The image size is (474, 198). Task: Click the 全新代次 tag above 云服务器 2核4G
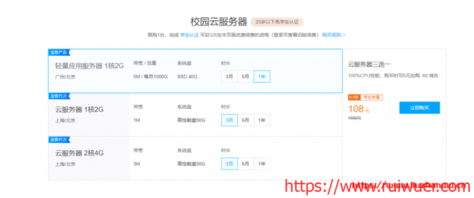59,139
